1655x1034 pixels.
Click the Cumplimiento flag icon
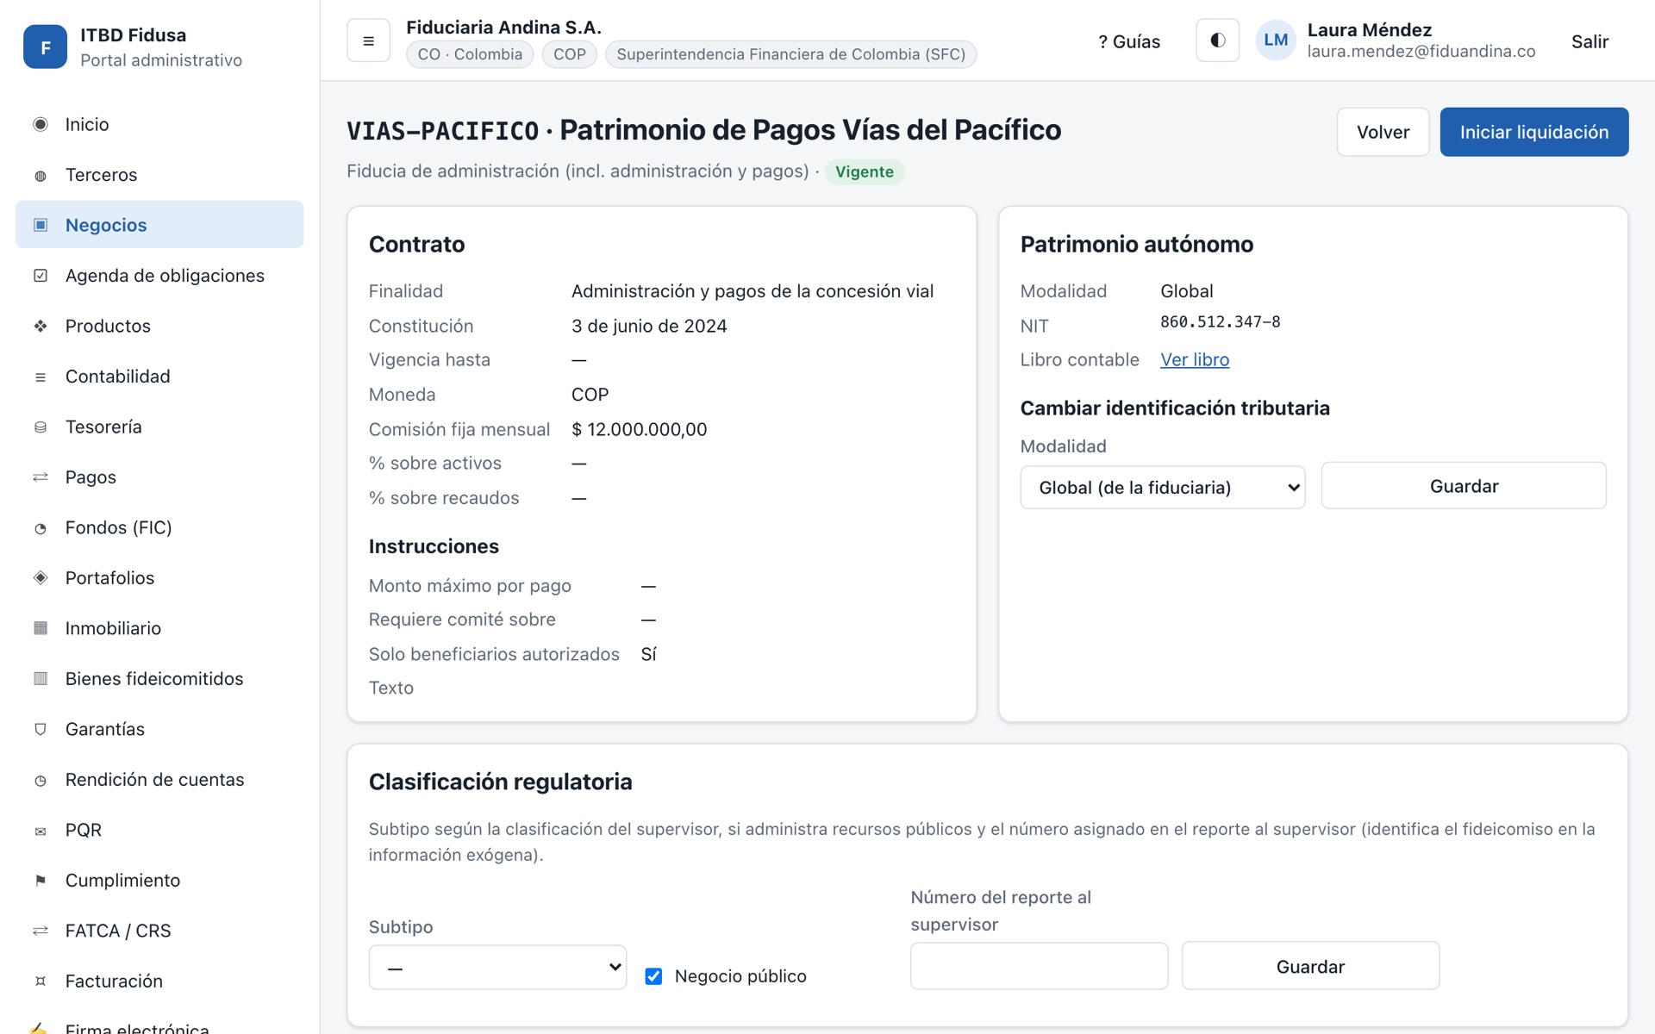41,881
